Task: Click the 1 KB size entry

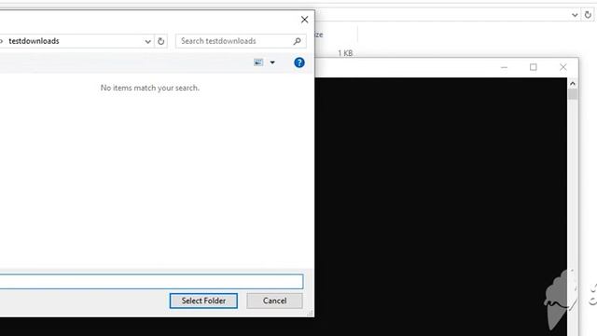Action: [x=345, y=53]
